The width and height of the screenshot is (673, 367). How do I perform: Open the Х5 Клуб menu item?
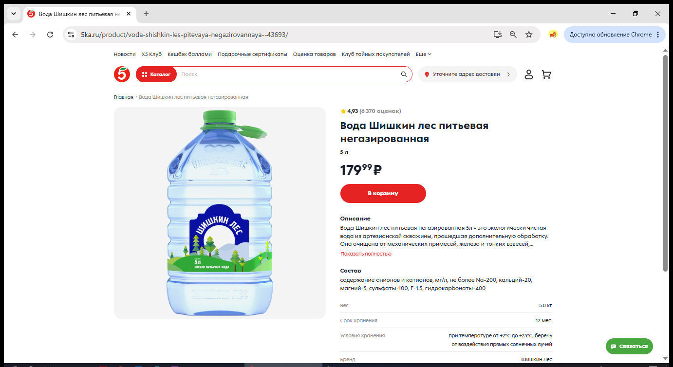tap(151, 54)
